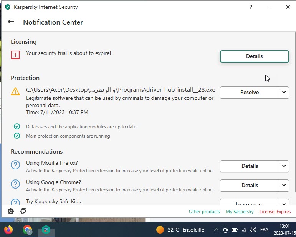Click the '32°C Ensoleillé' weather text
This screenshot has height=237, width=296.
point(186,230)
